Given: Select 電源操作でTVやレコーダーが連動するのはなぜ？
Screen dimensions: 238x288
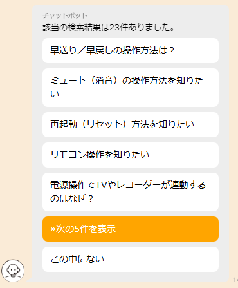Looking at the screenshot, I should 131,192.
